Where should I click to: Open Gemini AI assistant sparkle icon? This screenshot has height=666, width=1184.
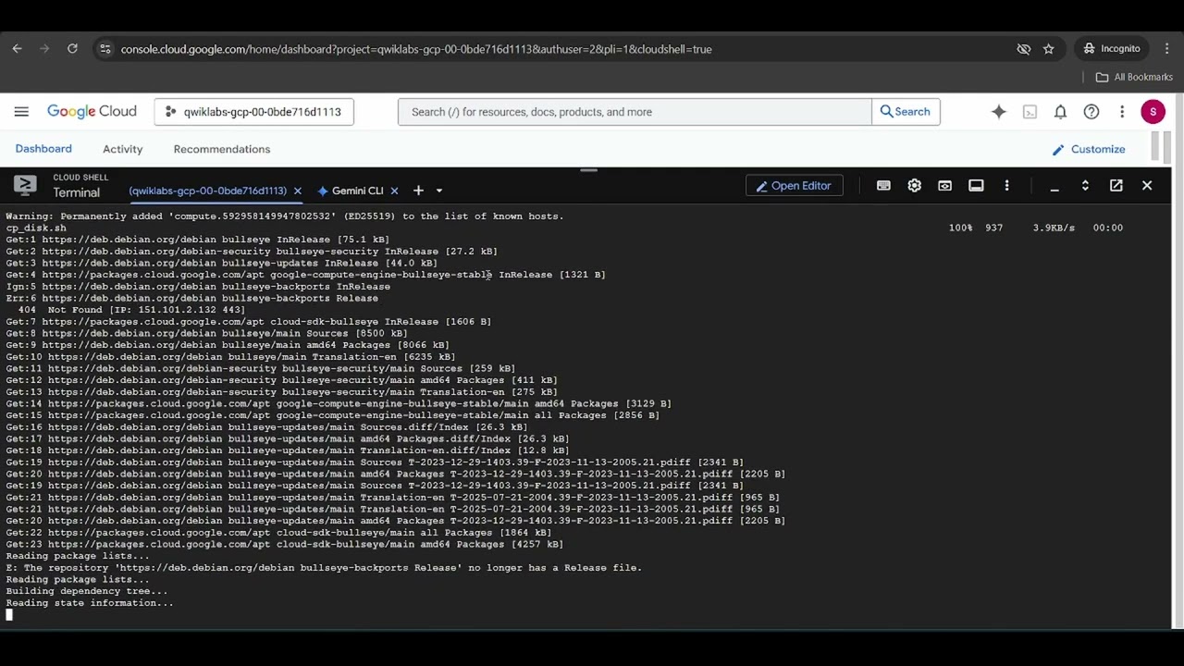pos(999,112)
